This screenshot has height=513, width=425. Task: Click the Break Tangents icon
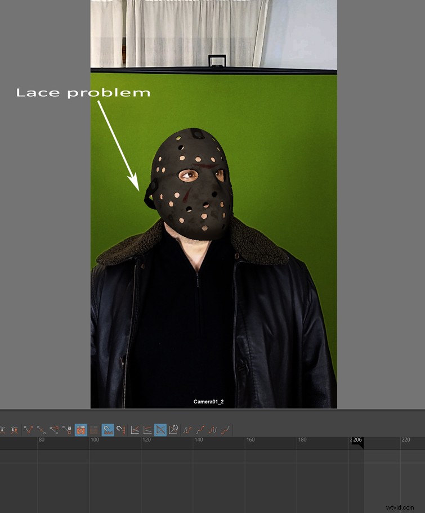[x=29, y=430]
